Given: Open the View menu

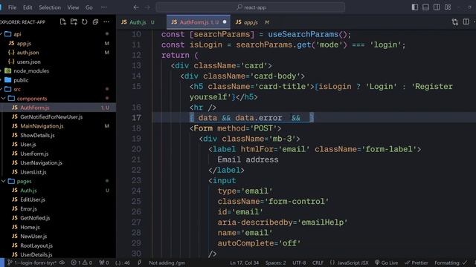Looking at the screenshot, I should (73, 7).
